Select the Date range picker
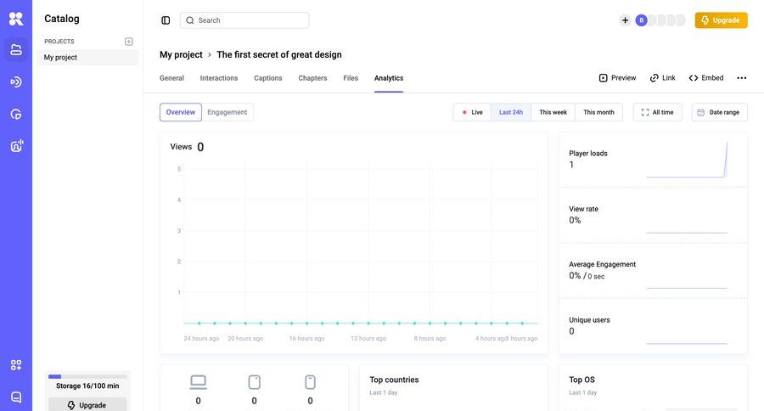764x411 pixels. coord(719,112)
